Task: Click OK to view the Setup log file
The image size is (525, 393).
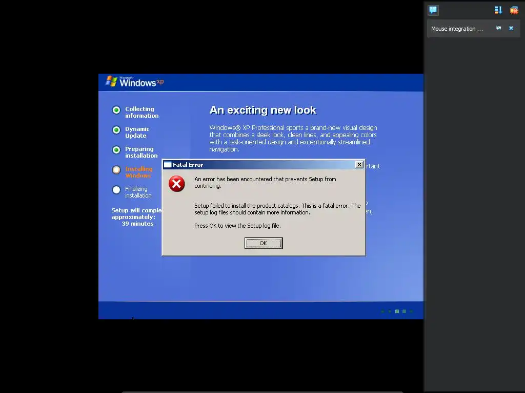Action: (264, 243)
